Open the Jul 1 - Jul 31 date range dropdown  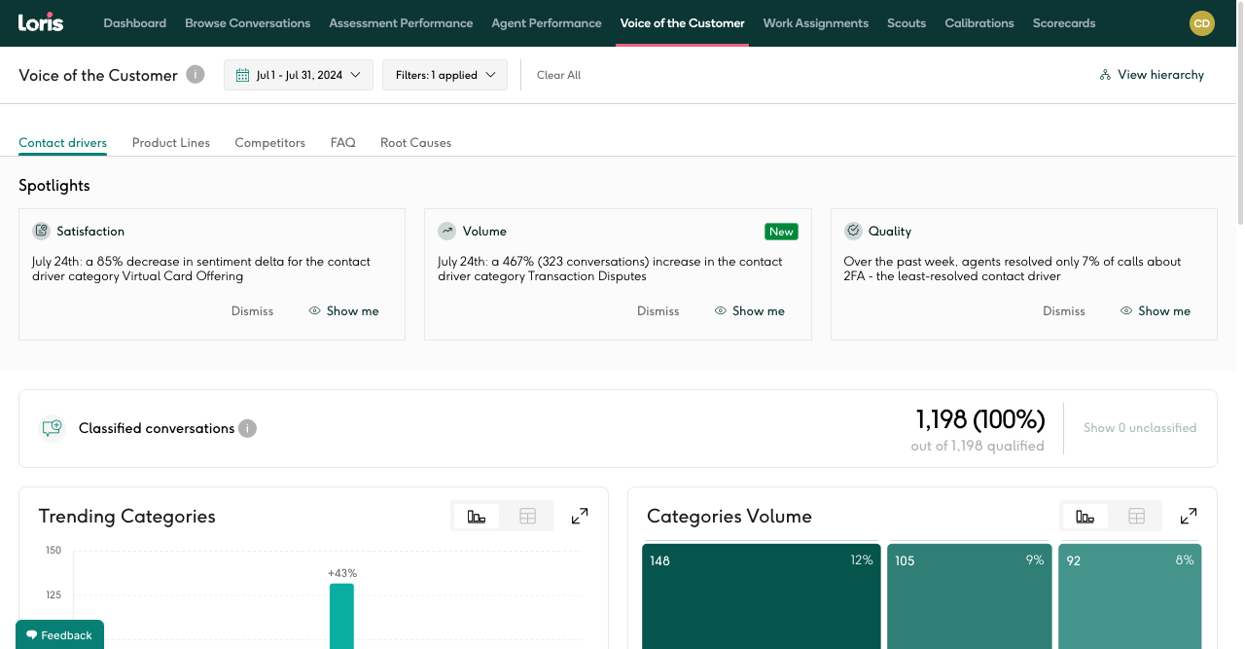click(299, 75)
